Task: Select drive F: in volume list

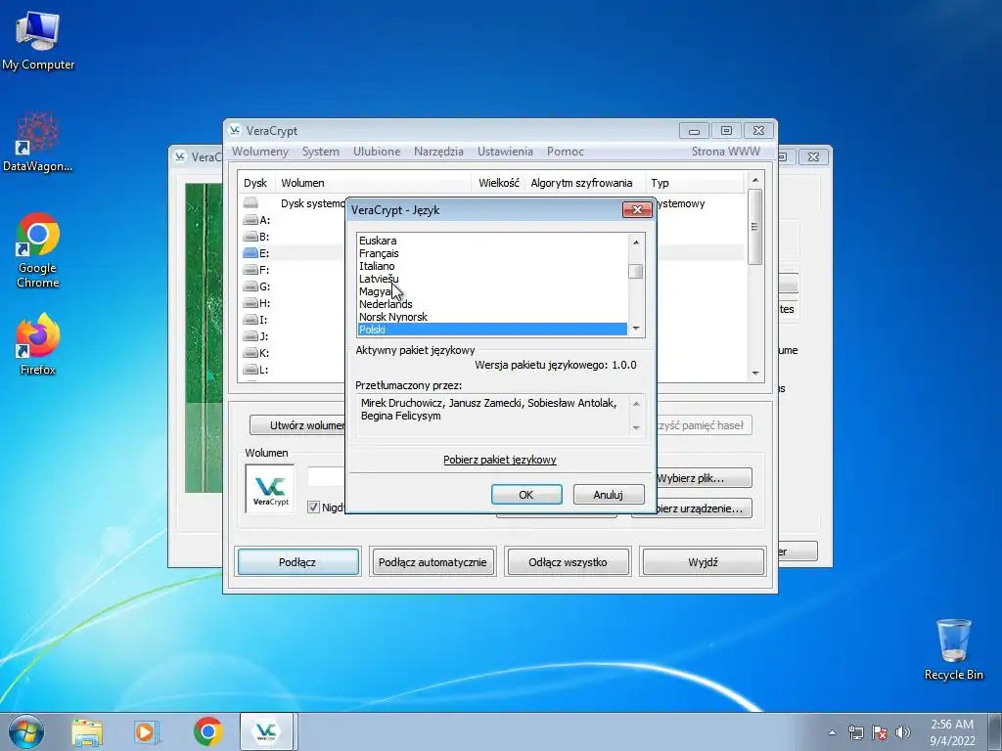Action: pos(256,270)
